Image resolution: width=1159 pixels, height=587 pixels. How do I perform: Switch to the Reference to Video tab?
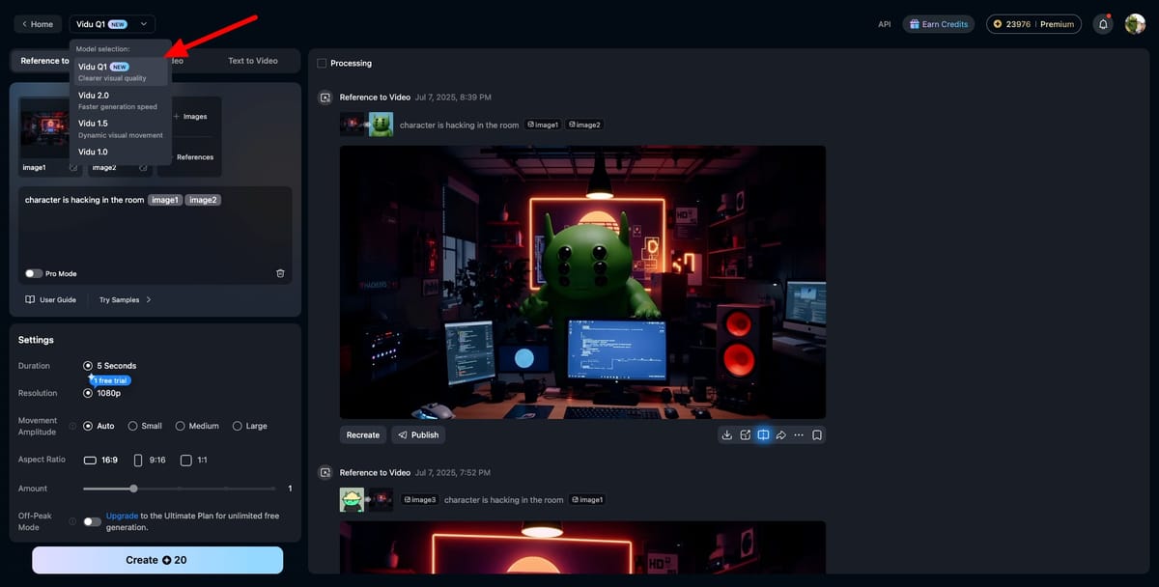43,61
